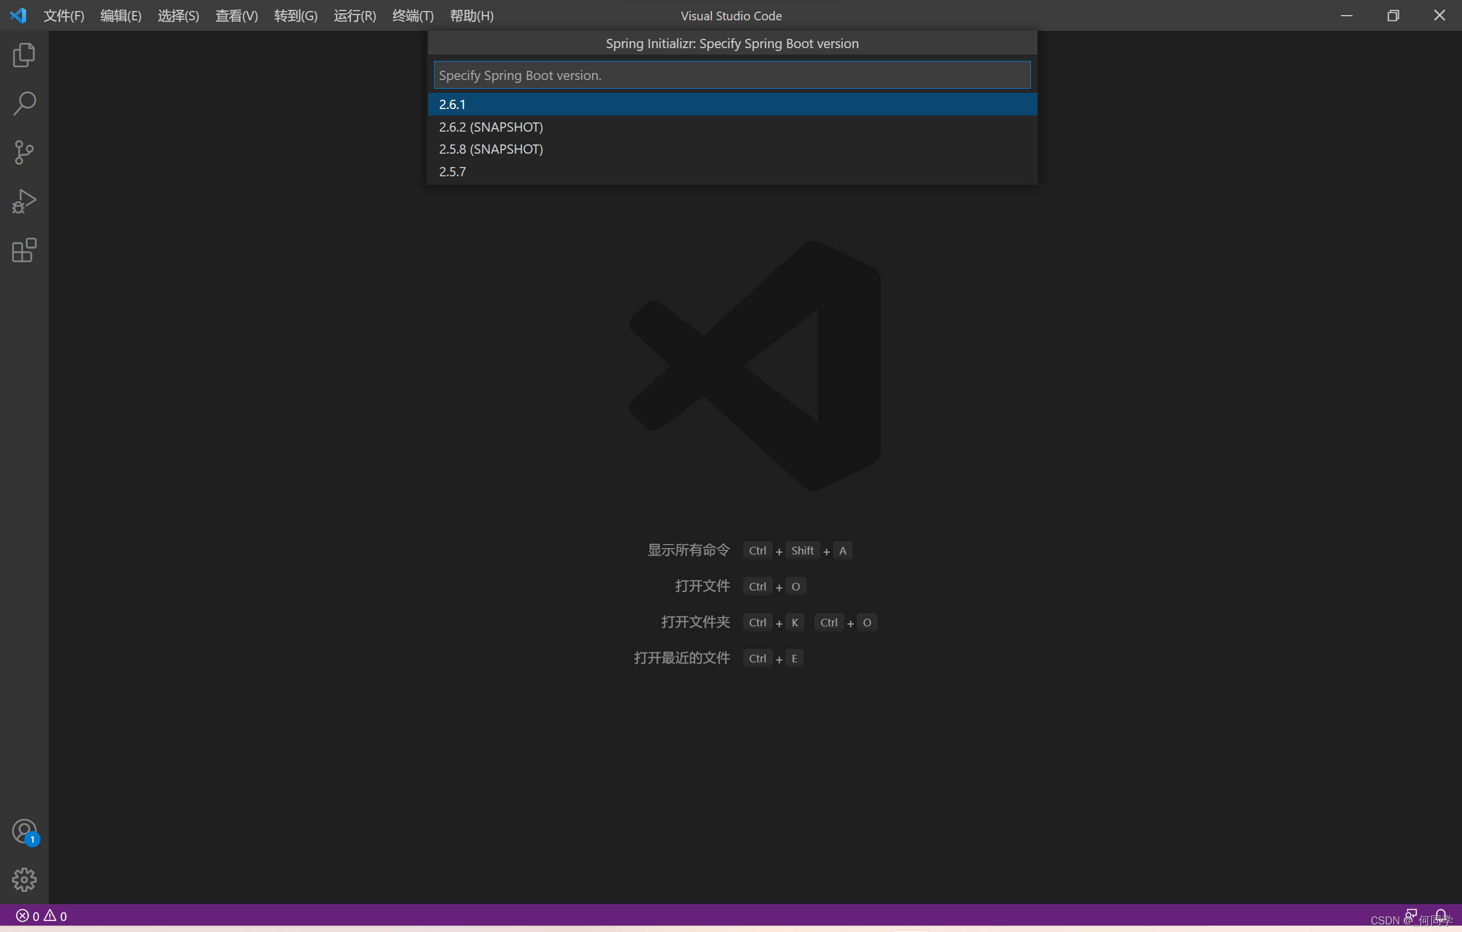Screen dimensions: 1462x932
Task: Click the VS Code logo in title bar
Action: [x=18, y=16]
